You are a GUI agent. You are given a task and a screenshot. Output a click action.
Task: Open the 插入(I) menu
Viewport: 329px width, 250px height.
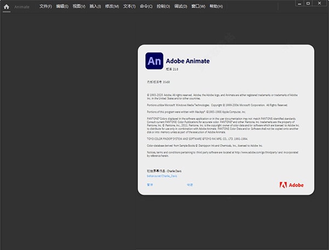point(95,6)
